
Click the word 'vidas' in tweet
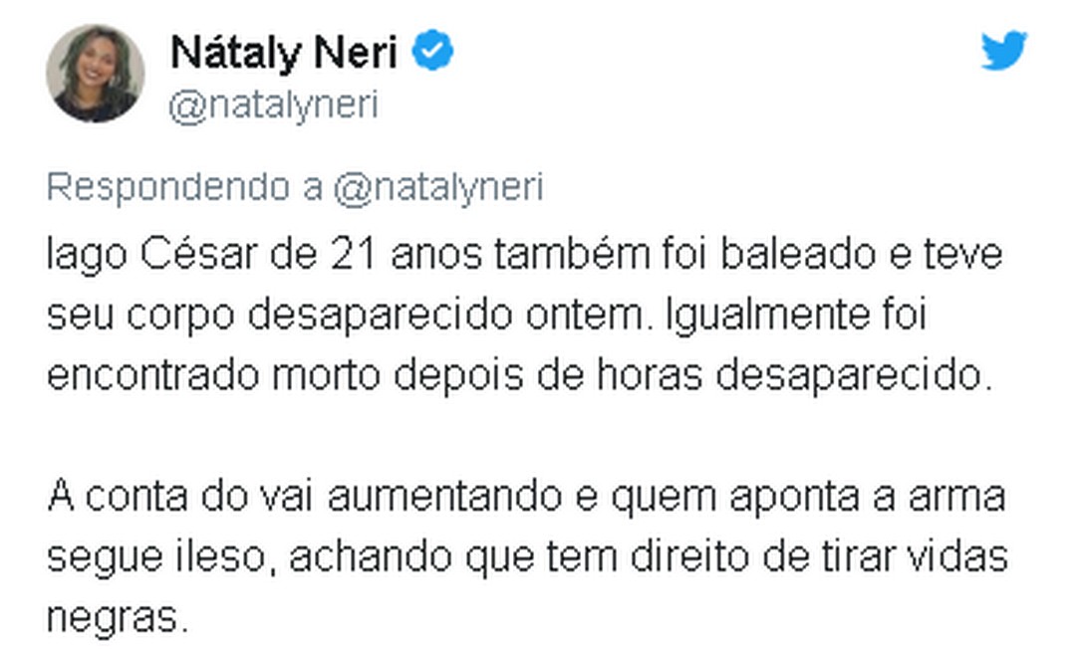954,556
